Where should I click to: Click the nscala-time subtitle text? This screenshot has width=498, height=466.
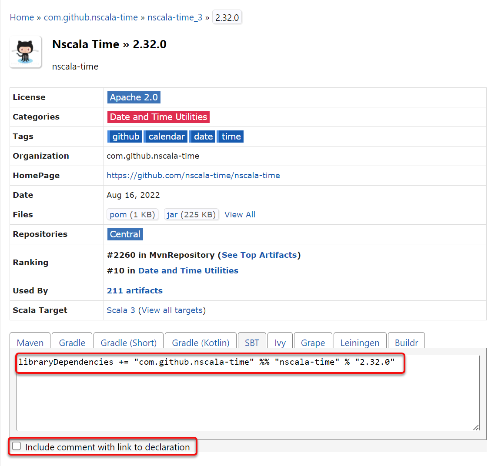(75, 67)
